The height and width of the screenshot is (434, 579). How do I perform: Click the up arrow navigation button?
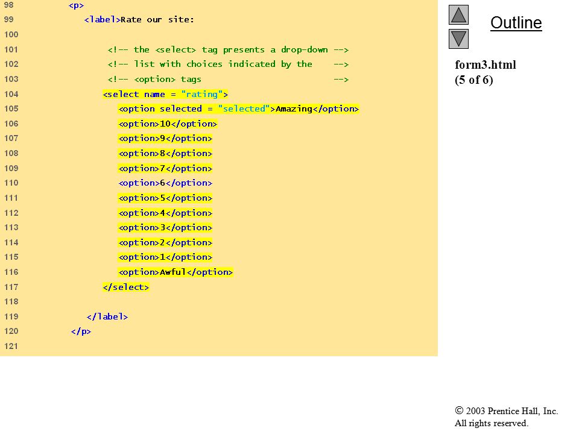(458, 14)
